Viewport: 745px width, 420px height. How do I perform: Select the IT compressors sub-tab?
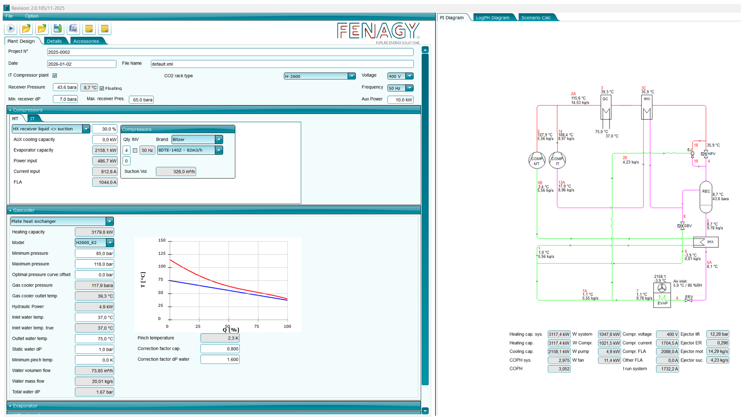point(32,118)
